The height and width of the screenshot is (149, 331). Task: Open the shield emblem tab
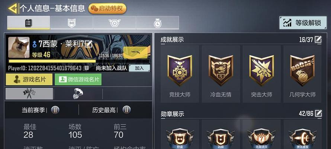click(x=71, y=23)
